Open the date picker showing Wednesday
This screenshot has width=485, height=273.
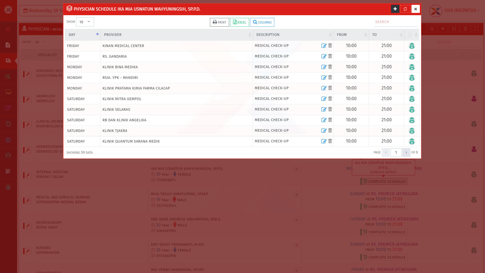pyautogui.click(x=42, y=11)
